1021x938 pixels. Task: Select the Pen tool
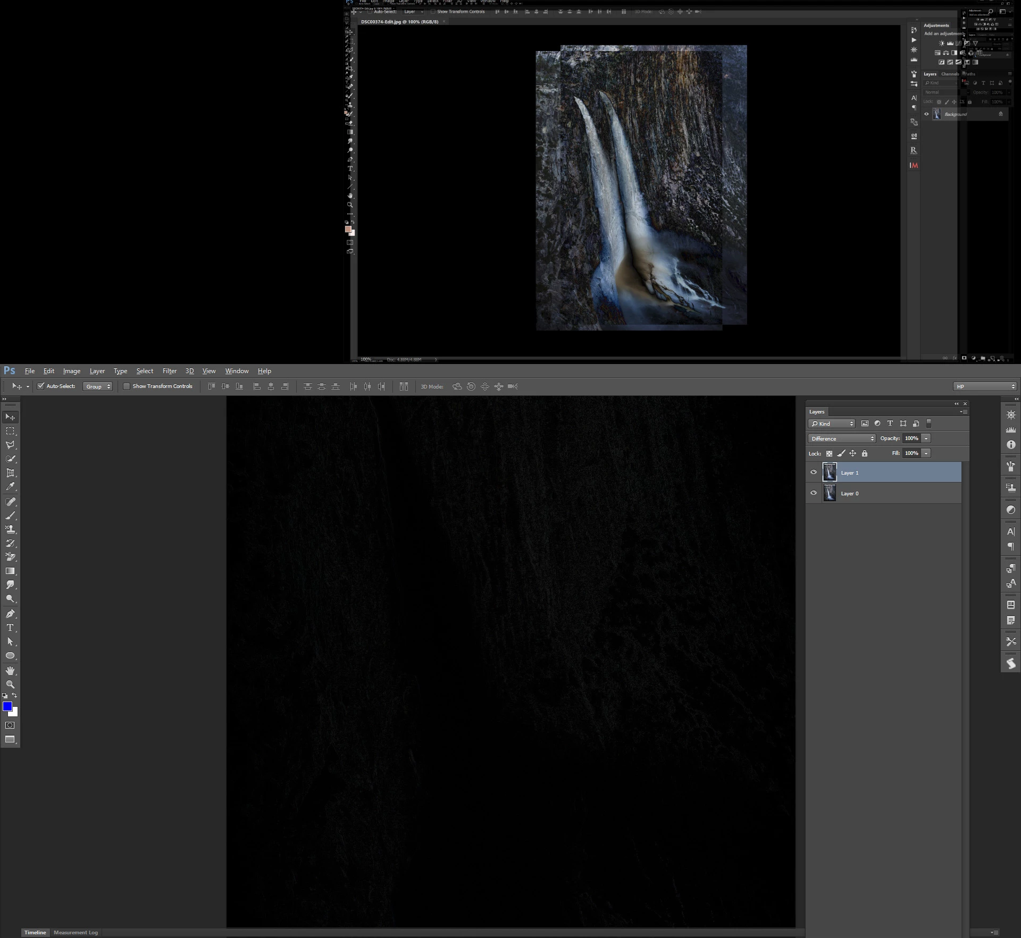coord(10,614)
